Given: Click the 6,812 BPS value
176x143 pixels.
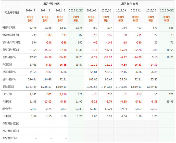Looking at the screenshot, I should click(33, 109).
